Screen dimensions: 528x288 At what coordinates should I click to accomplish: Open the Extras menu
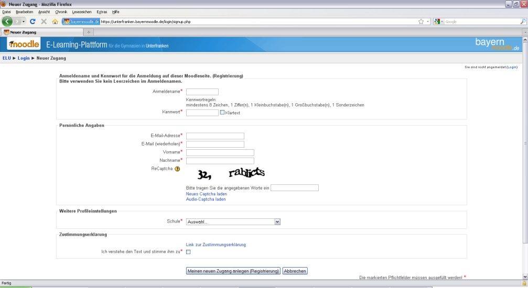(102, 12)
